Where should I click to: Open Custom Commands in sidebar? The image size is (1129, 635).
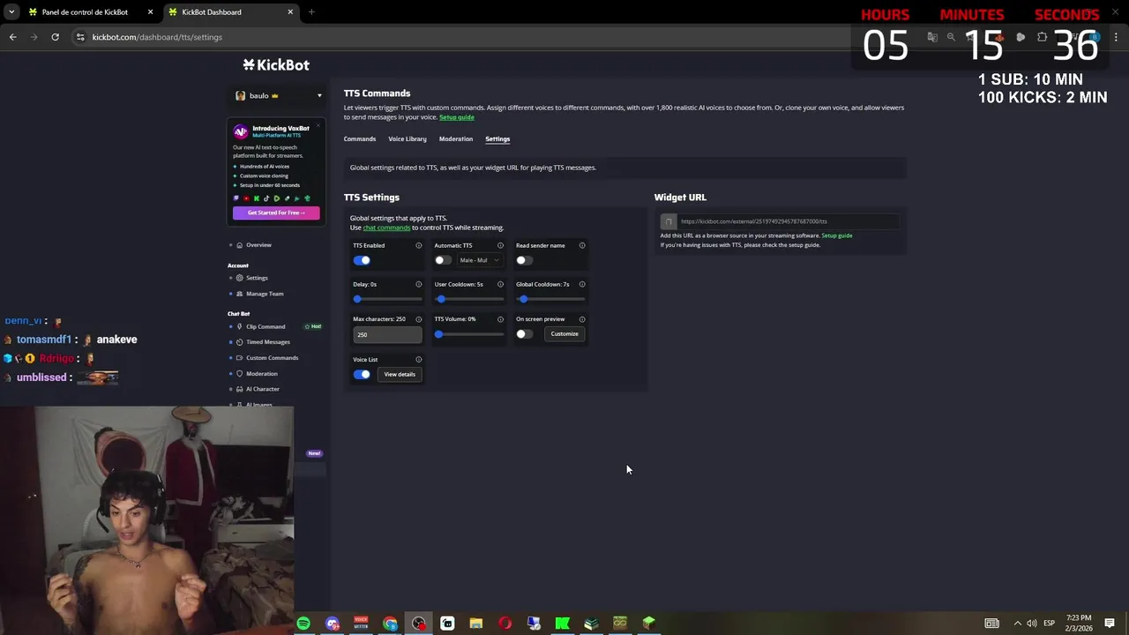pyautogui.click(x=272, y=358)
